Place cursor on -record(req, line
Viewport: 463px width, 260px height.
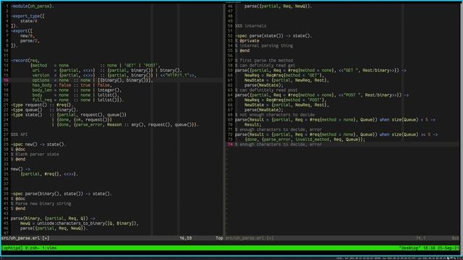[x=25, y=61]
